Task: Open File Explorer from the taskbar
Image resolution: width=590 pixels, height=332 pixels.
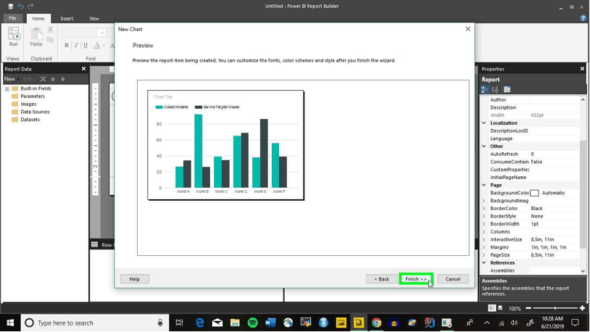Action: click(x=235, y=323)
